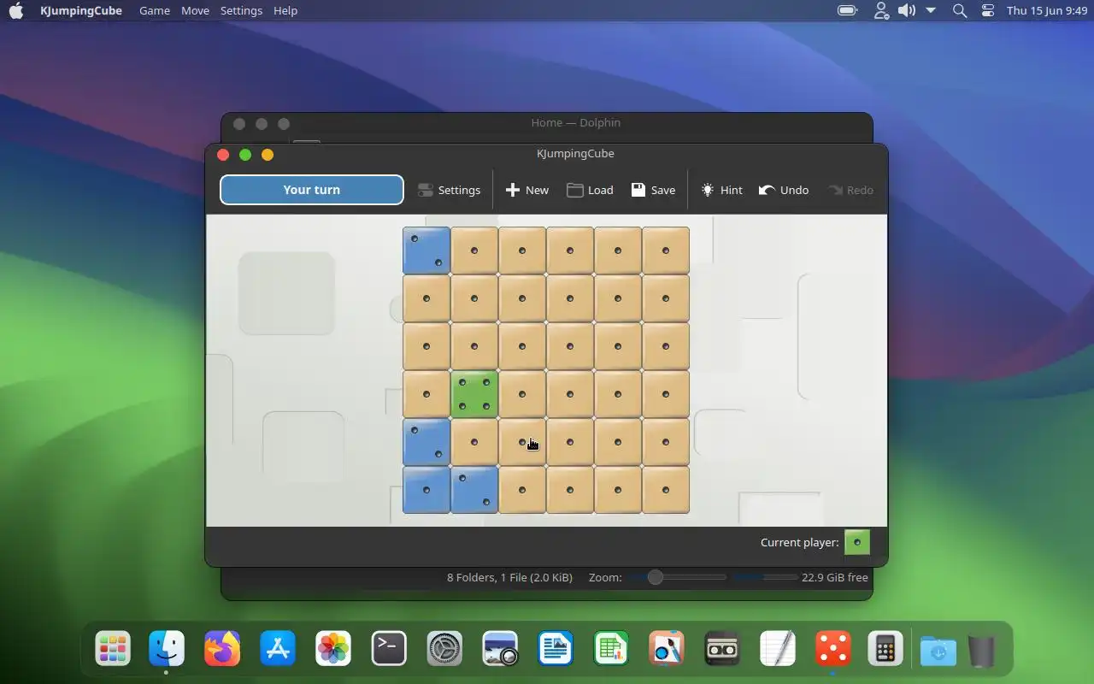
Task: Click the neutral cube directly above the green cube
Action: pos(474,346)
